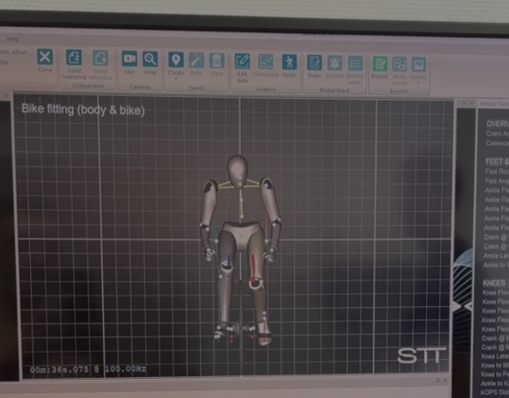Screen dimensions: 509x398
Task: Select the OVERVIEW section heading
Action: [x=497, y=124]
